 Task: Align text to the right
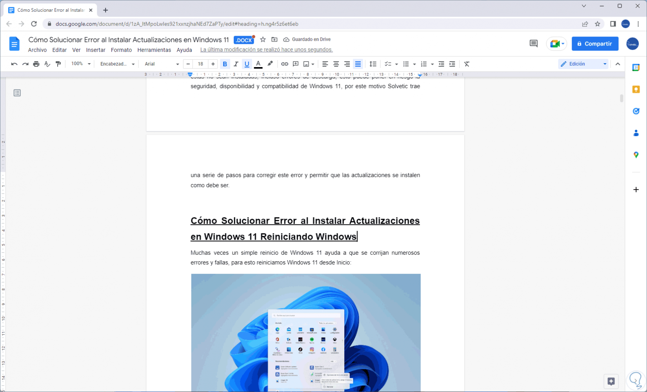347,64
